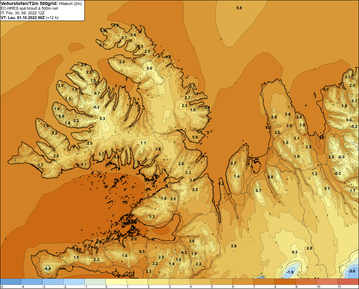Pick legend color between -1 and 0

(x=95, y=282)
